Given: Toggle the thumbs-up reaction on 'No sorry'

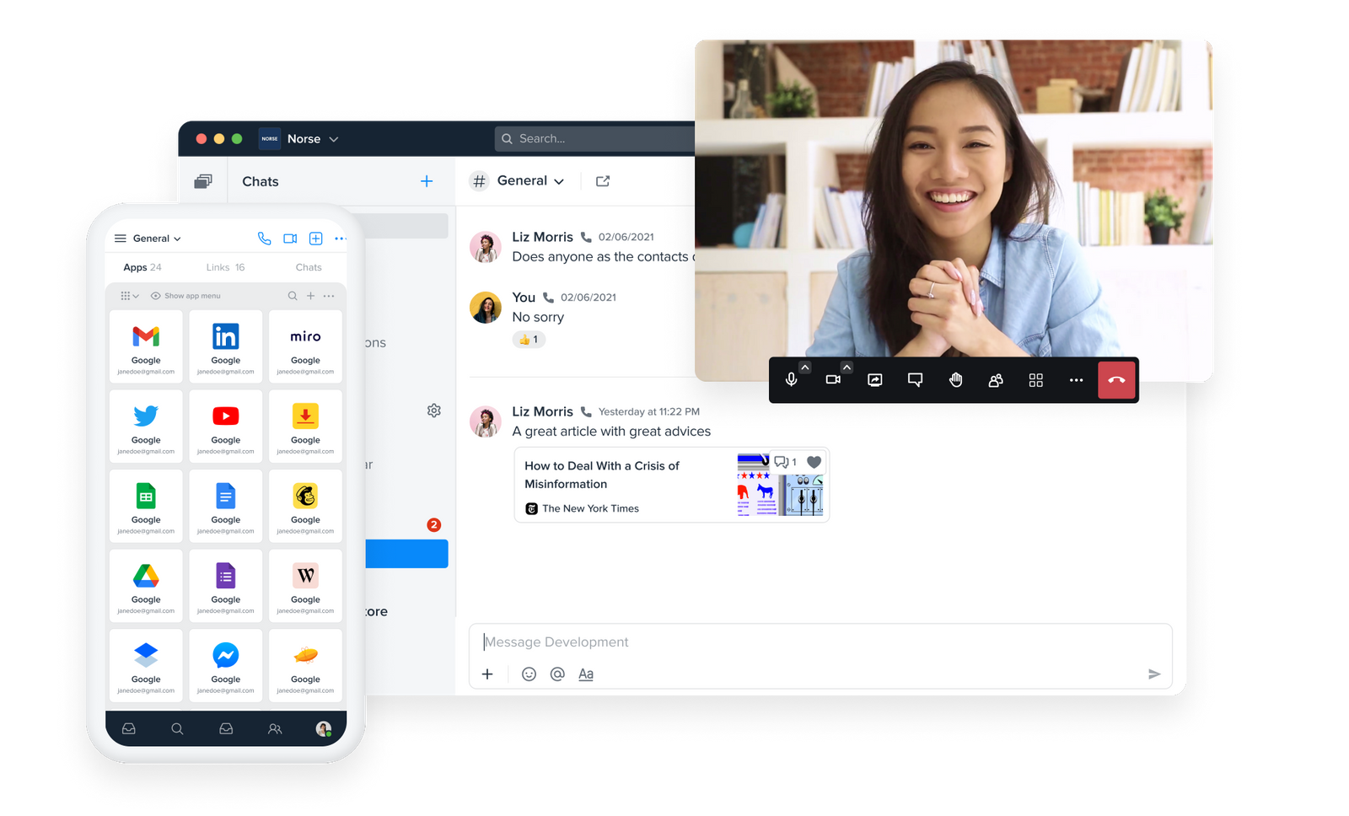Looking at the screenshot, I should (x=529, y=340).
